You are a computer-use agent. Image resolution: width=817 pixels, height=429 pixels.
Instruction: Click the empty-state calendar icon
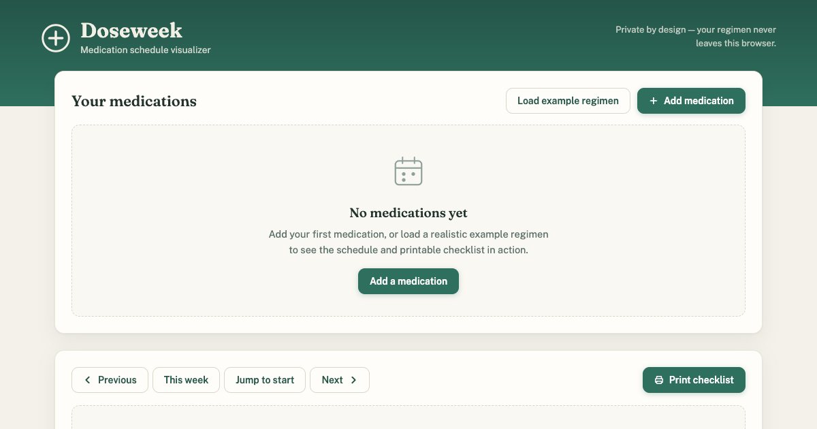tap(408, 171)
